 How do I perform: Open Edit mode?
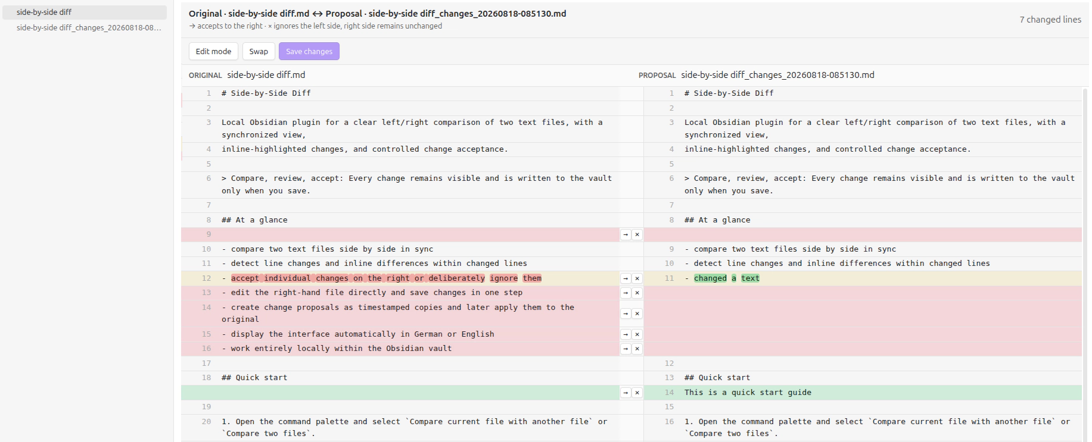(x=213, y=51)
